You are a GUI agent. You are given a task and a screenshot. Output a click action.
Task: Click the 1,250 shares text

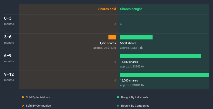pos(108,43)
